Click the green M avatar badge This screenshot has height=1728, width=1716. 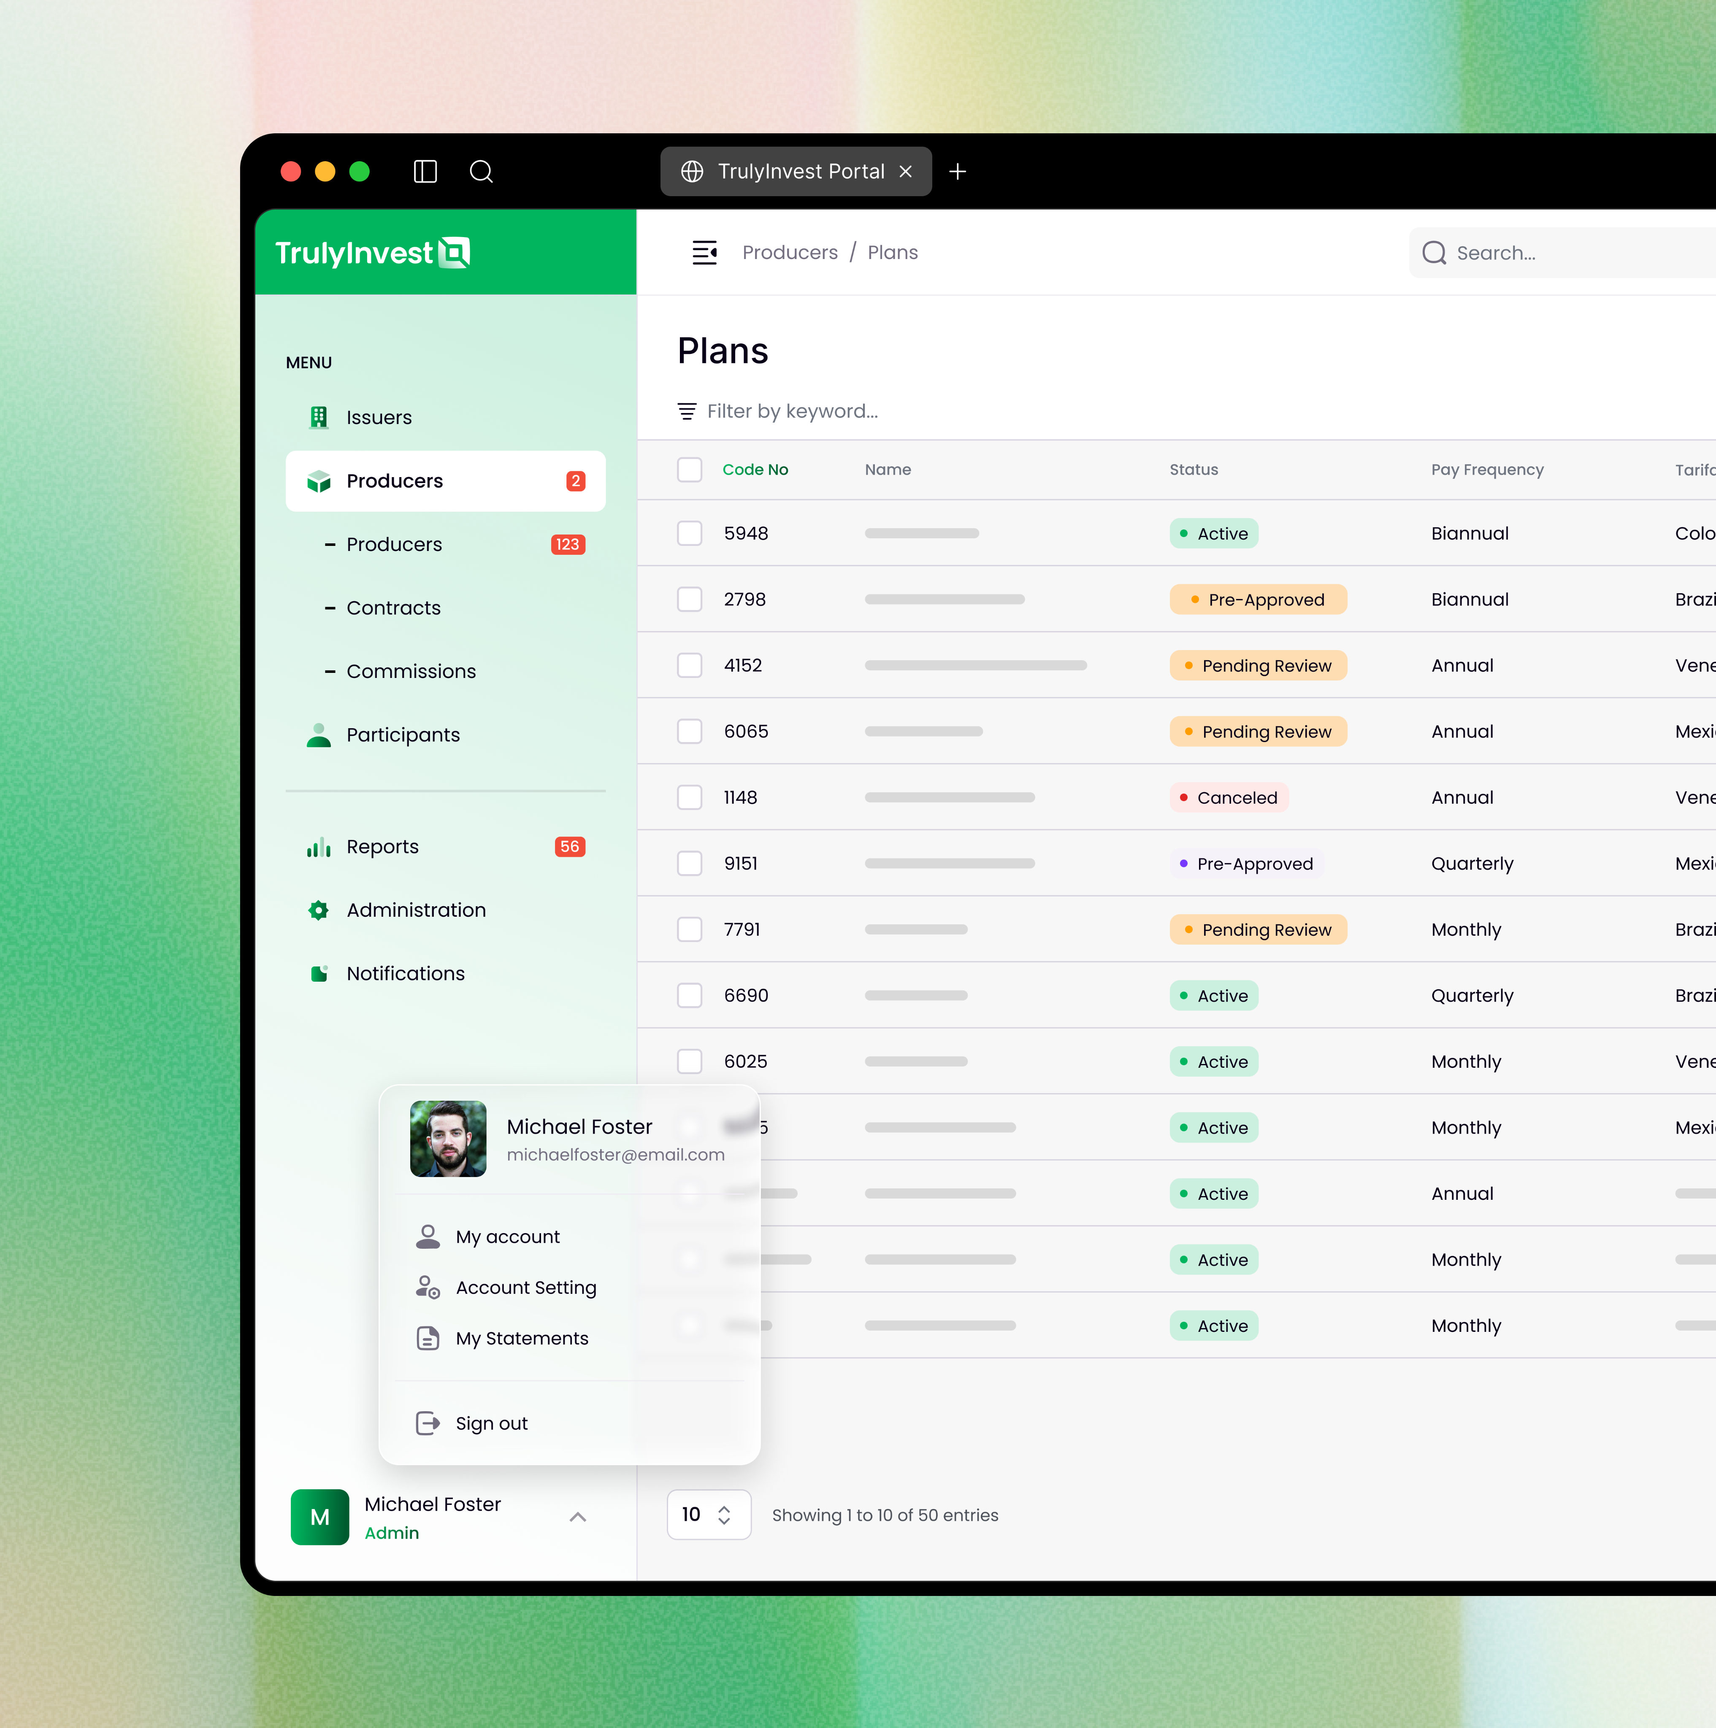pyautogui.click(x=319, y=1517)
